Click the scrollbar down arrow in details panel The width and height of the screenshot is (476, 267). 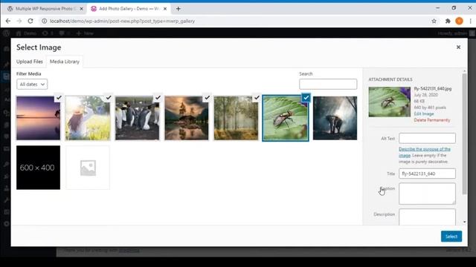(464, 222)
